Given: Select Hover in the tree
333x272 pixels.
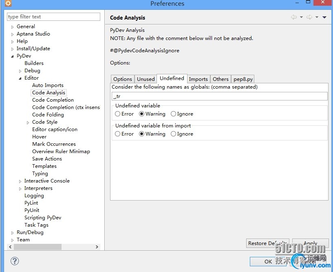Looking at the screenshot, I should [39, 137].
